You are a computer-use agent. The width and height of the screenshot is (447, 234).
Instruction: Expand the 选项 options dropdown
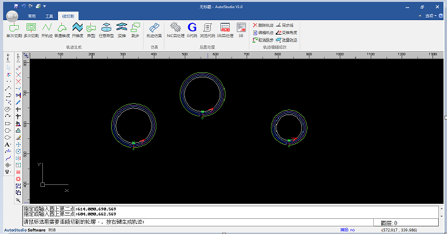[431, 16]
